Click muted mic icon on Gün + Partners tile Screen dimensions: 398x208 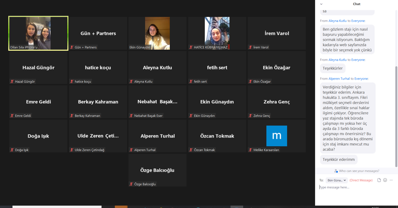(72, 47)
